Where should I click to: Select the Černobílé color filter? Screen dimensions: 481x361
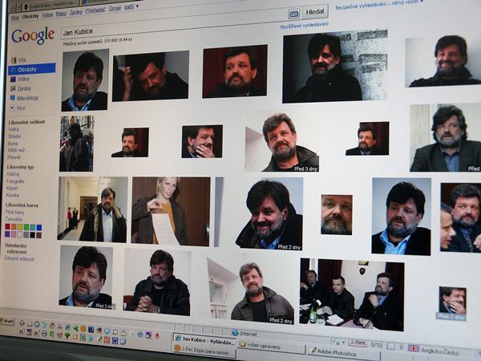point(14,219)
